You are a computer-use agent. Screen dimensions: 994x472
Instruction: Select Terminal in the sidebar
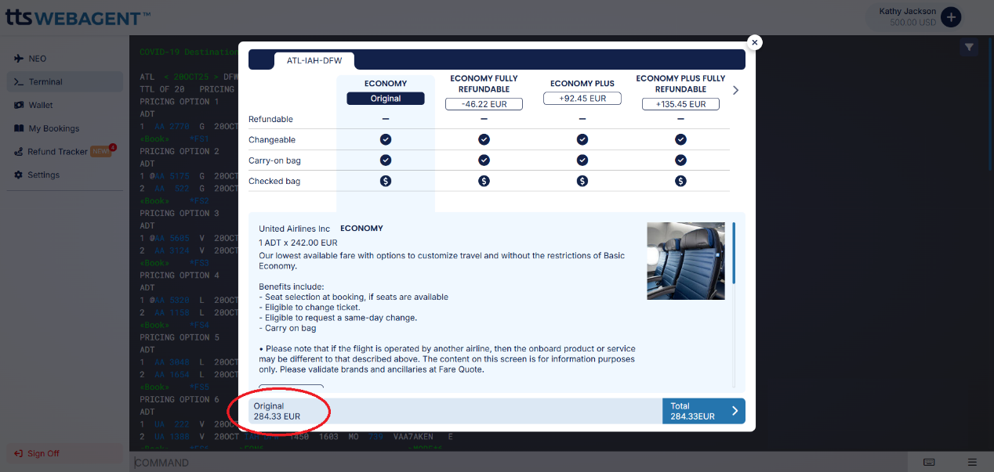click(64, 81)
